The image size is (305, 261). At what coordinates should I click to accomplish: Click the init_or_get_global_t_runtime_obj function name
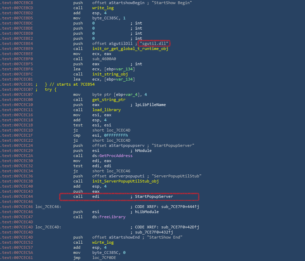(x=130, y=49)
